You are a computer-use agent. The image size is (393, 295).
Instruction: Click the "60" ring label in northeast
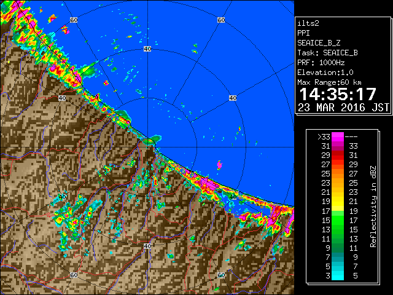[x=221, y=20]
